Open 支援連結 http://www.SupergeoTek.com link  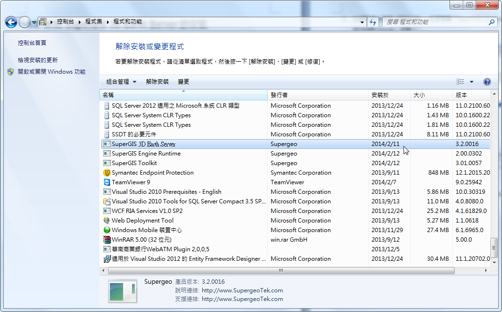[242, 299]
